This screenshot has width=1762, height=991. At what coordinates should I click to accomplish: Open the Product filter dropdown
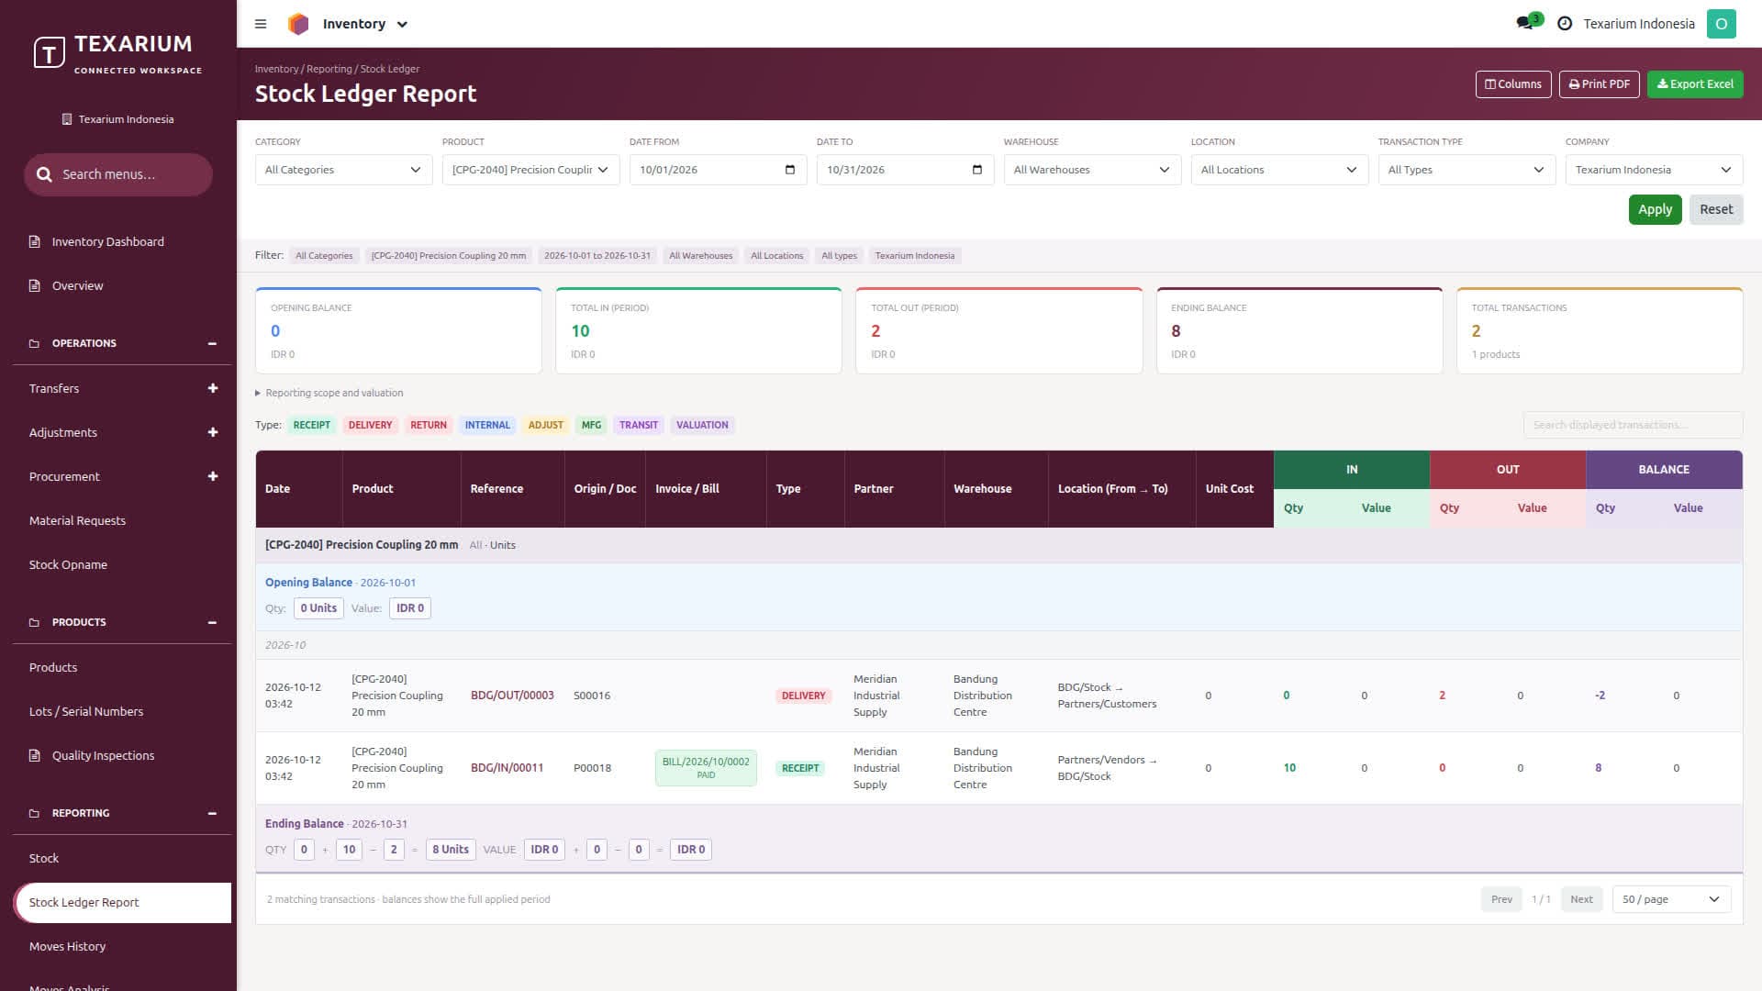[530, 170]
